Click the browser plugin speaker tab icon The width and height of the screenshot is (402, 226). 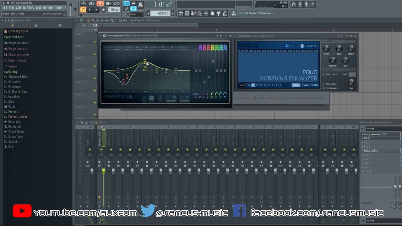click(60, 25)
